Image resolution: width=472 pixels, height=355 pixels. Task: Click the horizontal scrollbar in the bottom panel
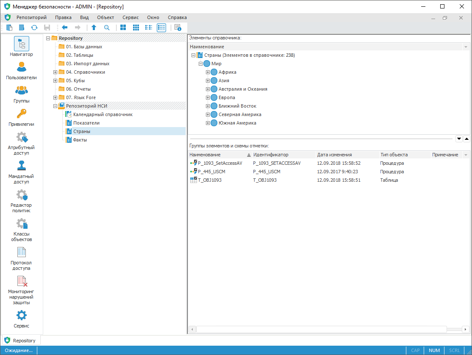coord(321,329)
